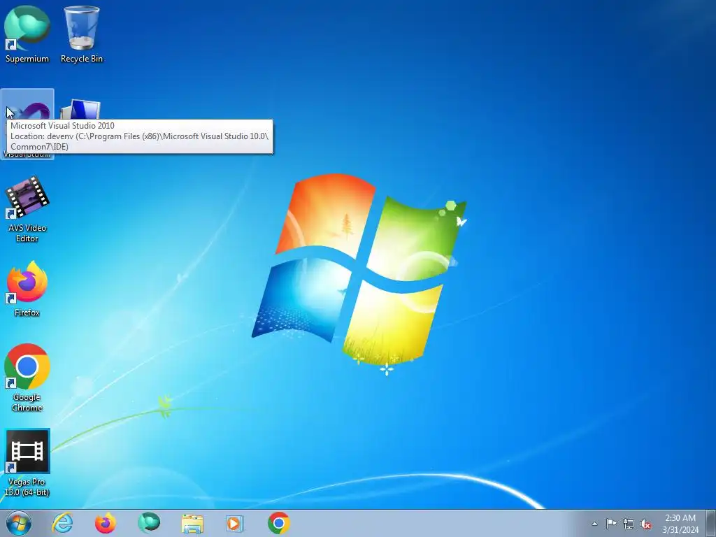Screen dimensions: 716x537
Task: Open Vegas Pro 13.0 (64-bit) shortcut
Action: coord(27,463)
